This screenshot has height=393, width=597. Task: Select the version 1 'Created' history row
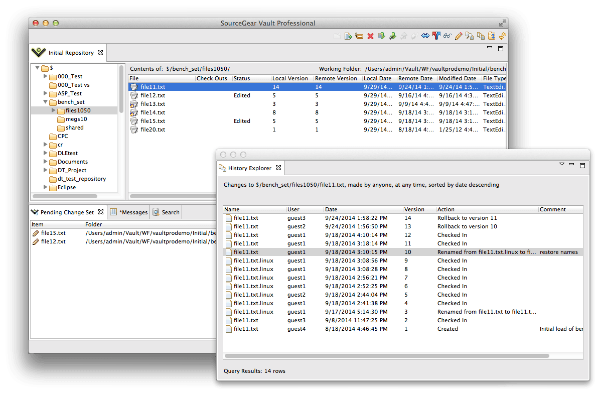pyautogui.click(x=403, y=329)
